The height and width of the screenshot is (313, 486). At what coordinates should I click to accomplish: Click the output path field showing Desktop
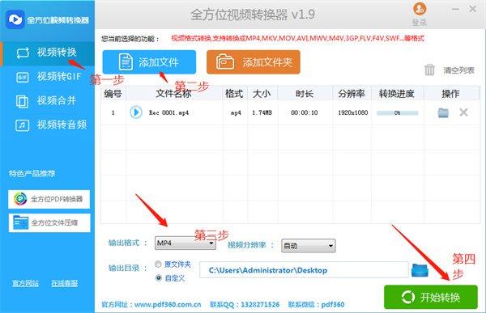304,270
